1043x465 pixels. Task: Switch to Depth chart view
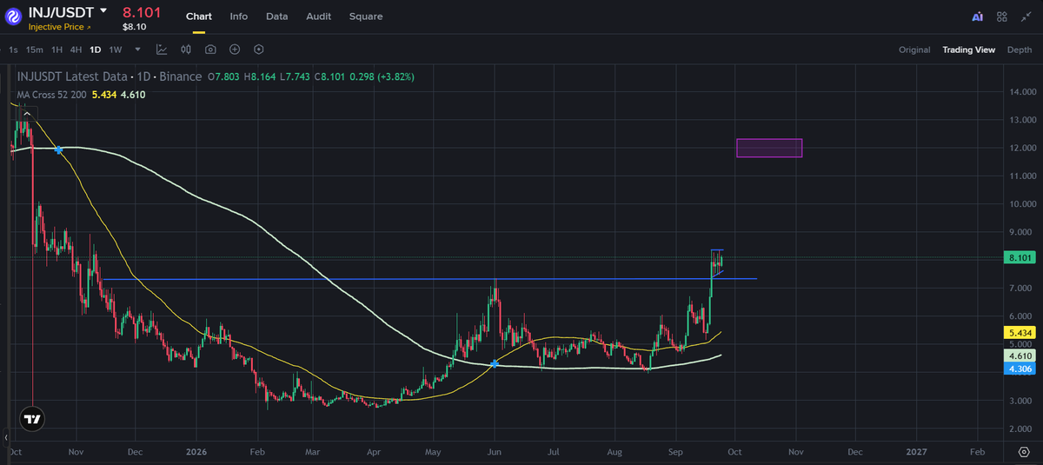[1020, 50]
